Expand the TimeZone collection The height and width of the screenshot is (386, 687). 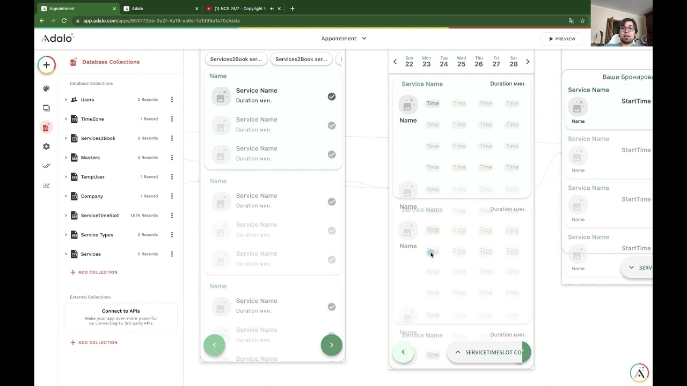coord(66,119)
